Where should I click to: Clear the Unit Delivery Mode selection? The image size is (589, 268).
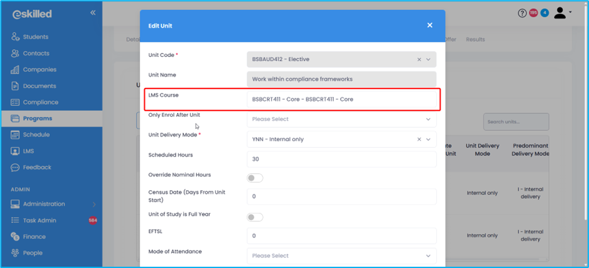[419, 140]
